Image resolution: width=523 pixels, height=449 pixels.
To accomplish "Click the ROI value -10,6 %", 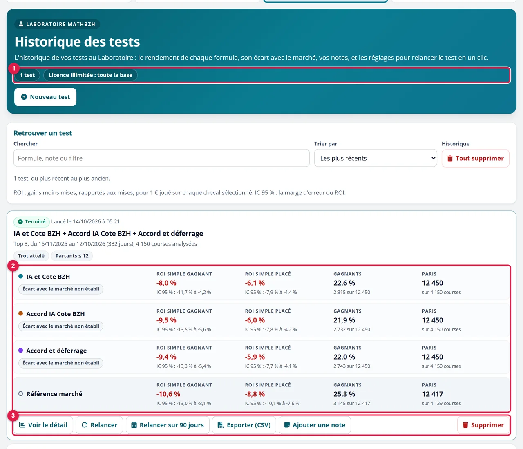I will coord(168,394).
